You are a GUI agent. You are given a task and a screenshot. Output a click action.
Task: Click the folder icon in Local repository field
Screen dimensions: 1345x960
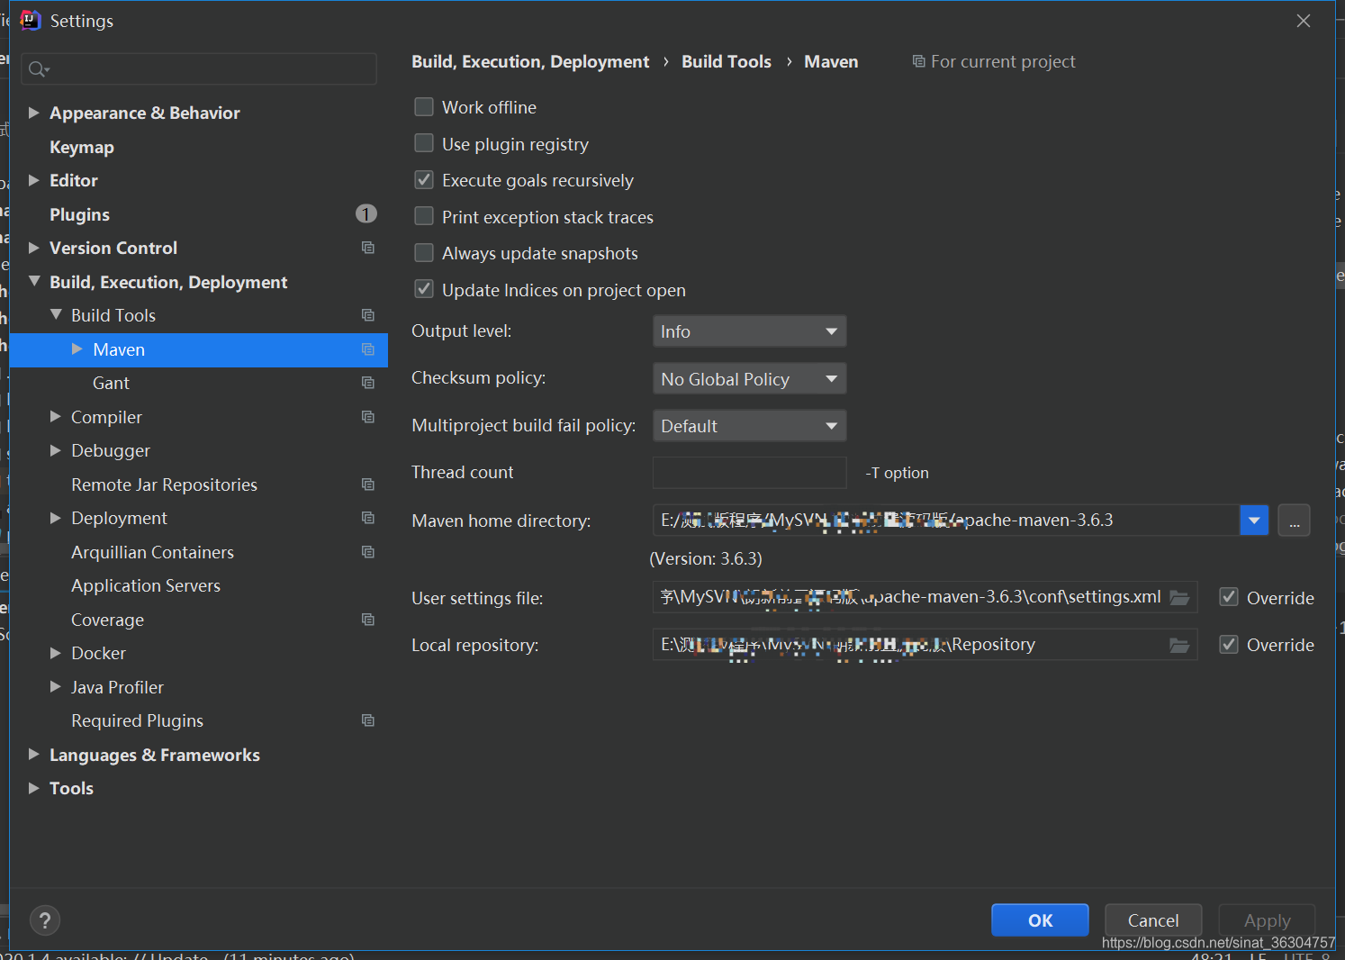point(1179,645)
